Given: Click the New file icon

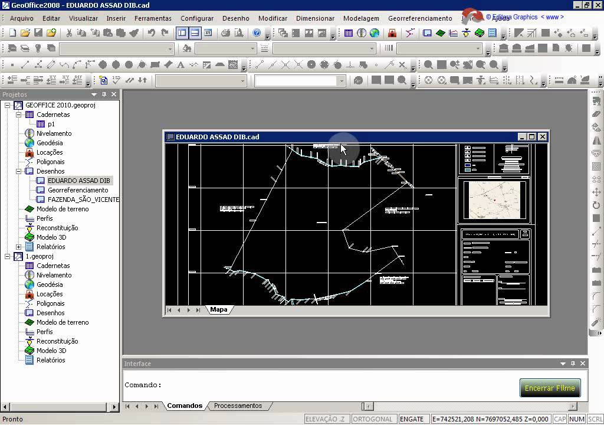Looking at the screenshot, I should tap(12, 33).
